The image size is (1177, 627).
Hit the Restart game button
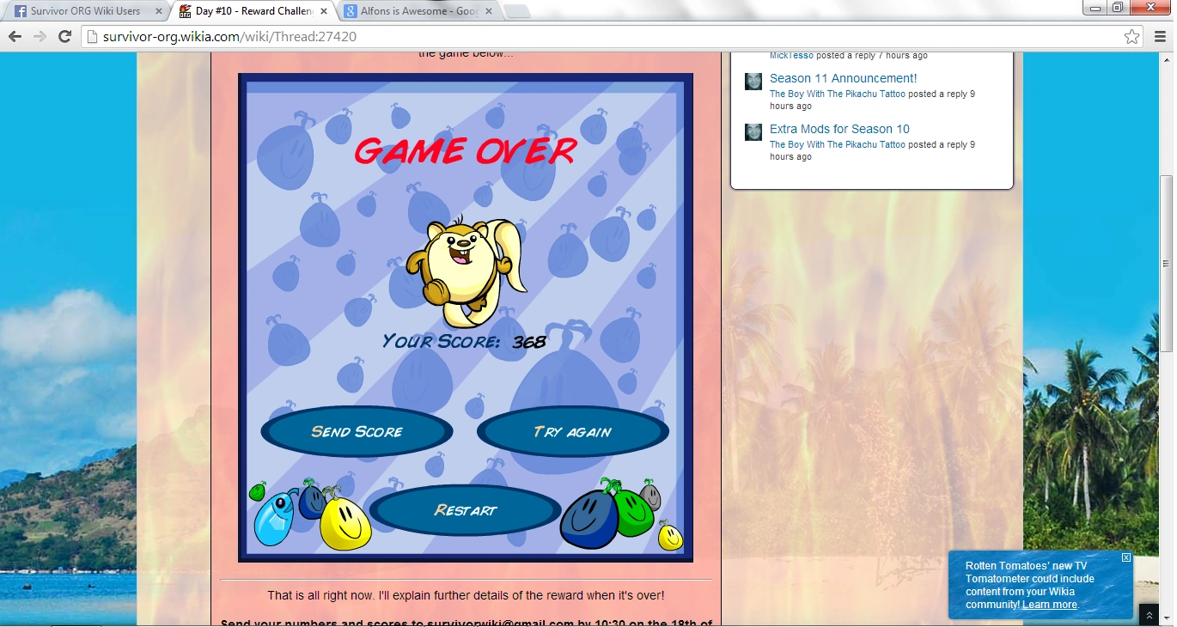[x=465, y=510]
